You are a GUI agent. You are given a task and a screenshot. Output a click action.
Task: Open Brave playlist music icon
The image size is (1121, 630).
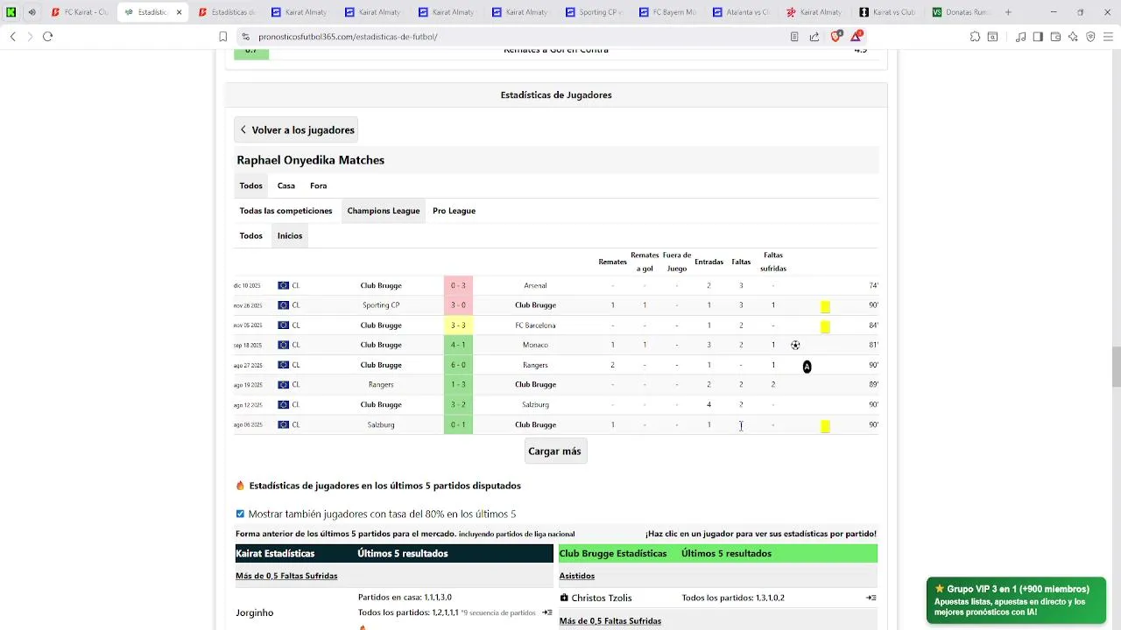pyautogui.click(x=1020, y=37)
